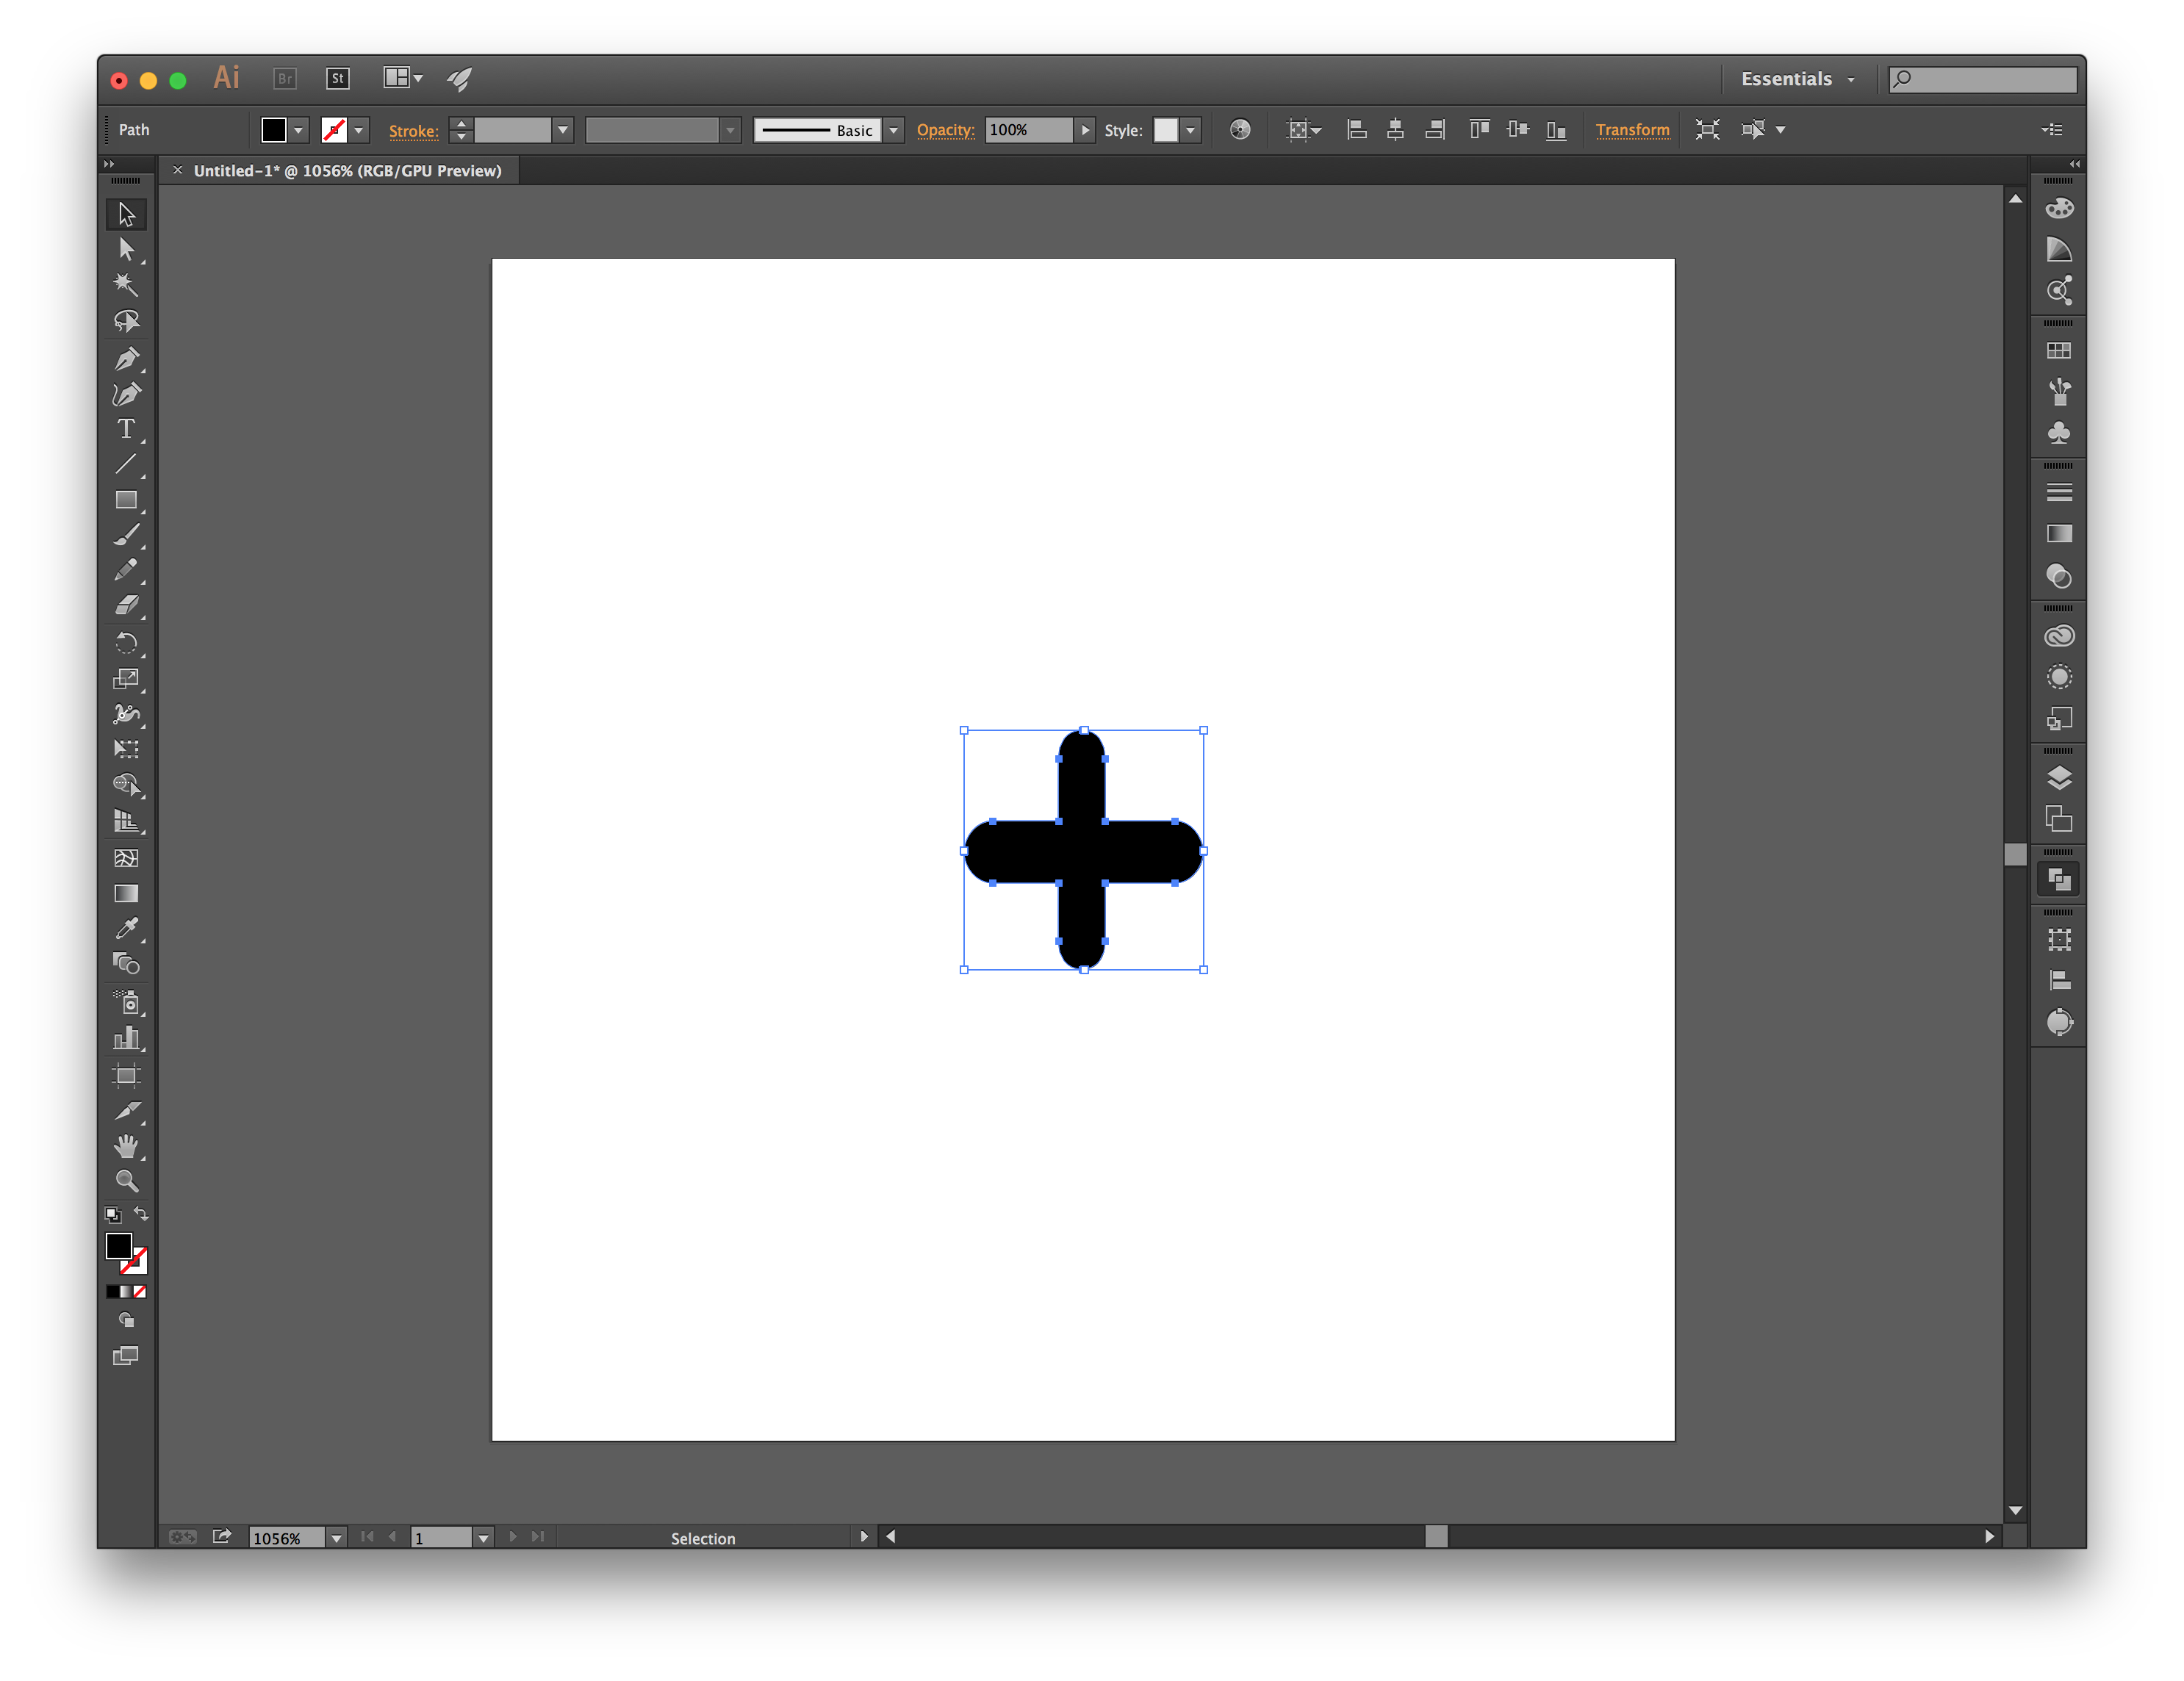Select the Untitled-1 document tab

click(x=347, y=171)
